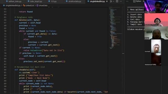Image resolution: width=168 pixels, height=94 pixels.
Task: Click 'found = True' on line 72
Action: 35,37
